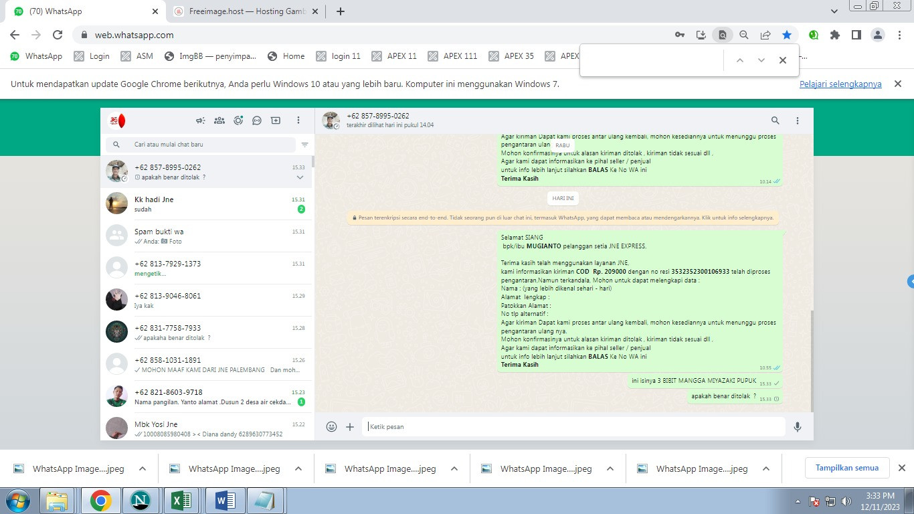Toggle the bookmark star
This screenshot has width=914, height=514.
click(x=787, y=35)
